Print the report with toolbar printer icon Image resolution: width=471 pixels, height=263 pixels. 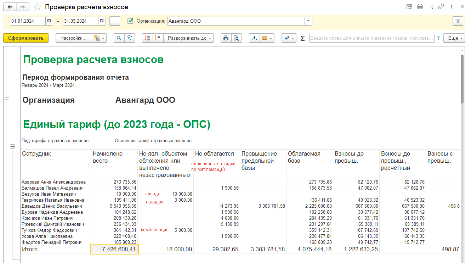click(226, 38)
